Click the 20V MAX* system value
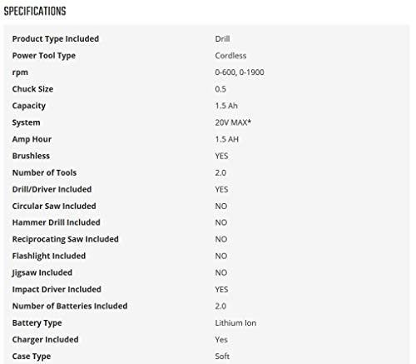Screen dimensions: 416x364 point(233,122)
